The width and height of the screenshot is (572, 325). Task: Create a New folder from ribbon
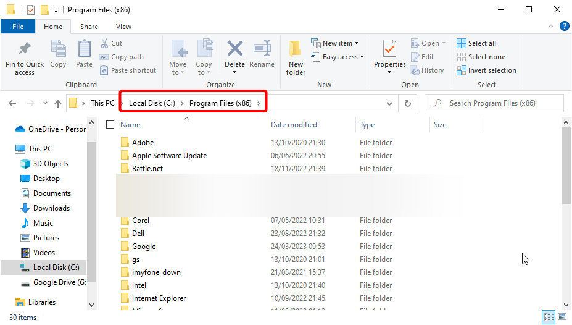[x=296, y=57]
